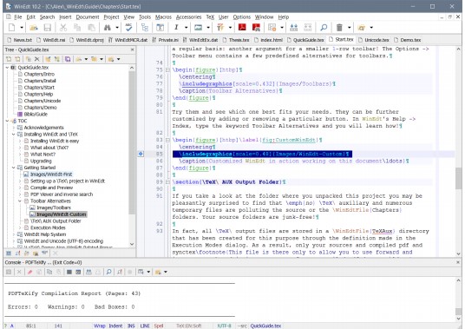
Task: Select Compile and Preview in the TOC tree
Action: click(x=51, y=188)
